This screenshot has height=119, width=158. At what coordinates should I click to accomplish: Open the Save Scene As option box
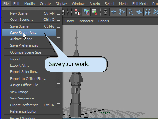(x=58, y=33)
